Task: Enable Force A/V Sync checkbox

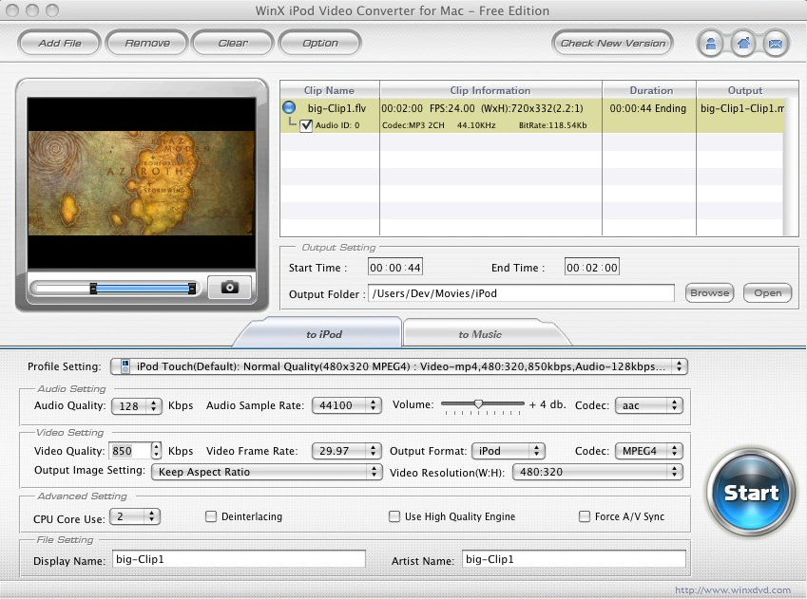Action: point(585,516)
